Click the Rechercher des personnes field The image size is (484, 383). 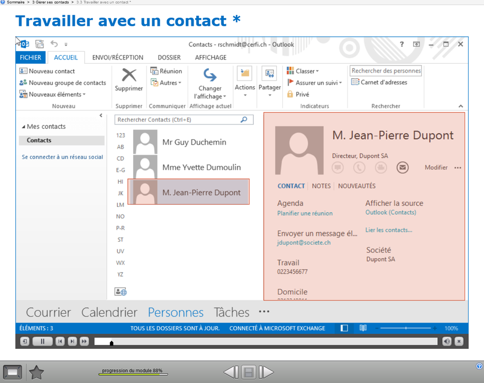pyautogui.click(x=386, y=71)
